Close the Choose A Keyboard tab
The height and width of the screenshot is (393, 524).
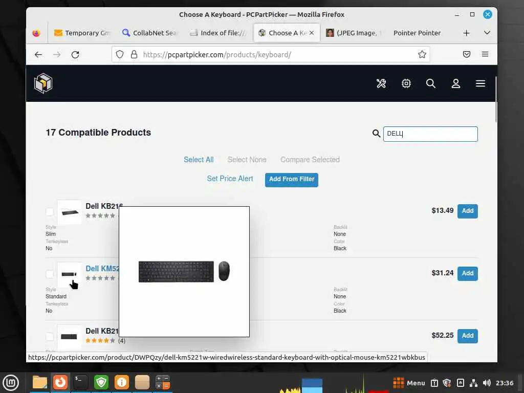coord(312,33)
